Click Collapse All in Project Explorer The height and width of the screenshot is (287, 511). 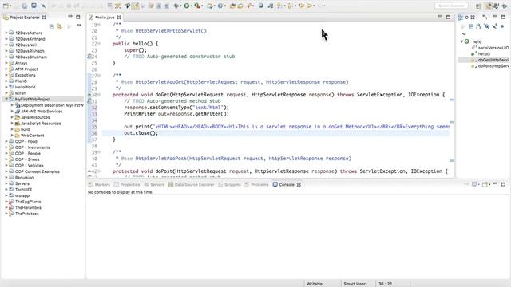pyautogui.click(x=51, y=26)
